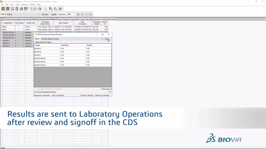Image resolution: width=266 pixels, height=149 pixels.
Task: Click the globe toolbar icon
Action: [40, 9]
